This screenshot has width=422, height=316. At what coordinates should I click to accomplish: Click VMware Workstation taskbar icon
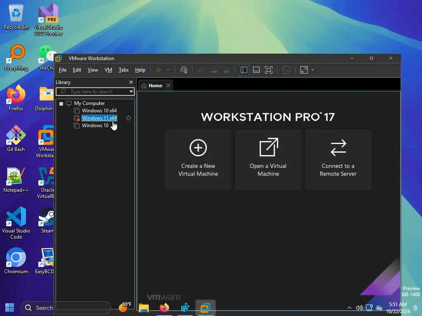pos(205,308)
